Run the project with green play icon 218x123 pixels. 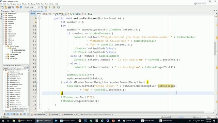pyautogui.click(x=49, y=7)
